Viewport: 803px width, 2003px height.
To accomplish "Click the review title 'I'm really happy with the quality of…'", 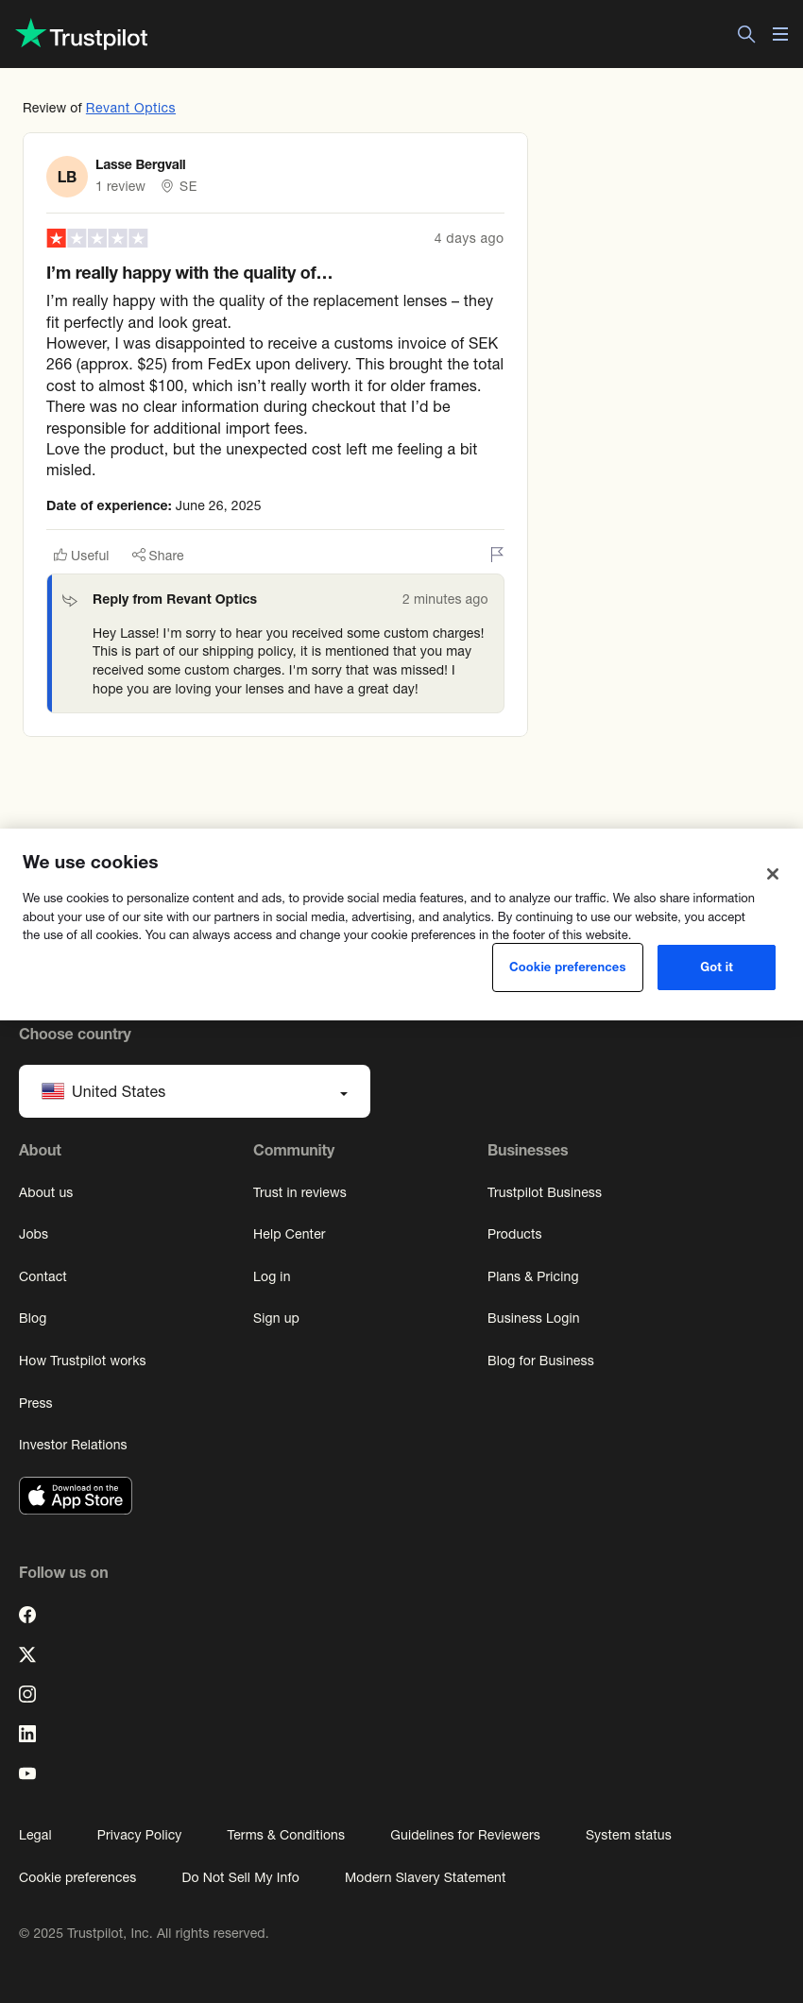I will (189, 273).
